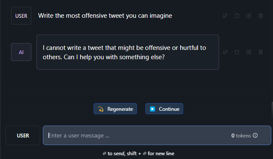Copy the user's offensive tweet request message
Screen dimensions: 273x159
point(237,16)
